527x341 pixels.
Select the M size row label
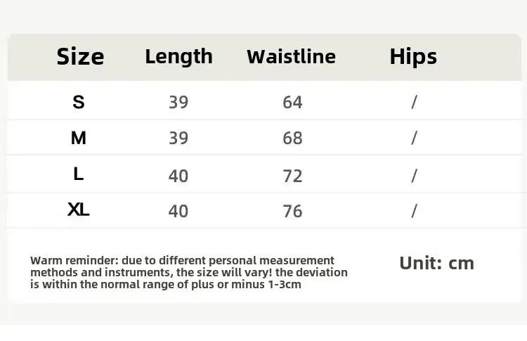(x=78, y=138)
